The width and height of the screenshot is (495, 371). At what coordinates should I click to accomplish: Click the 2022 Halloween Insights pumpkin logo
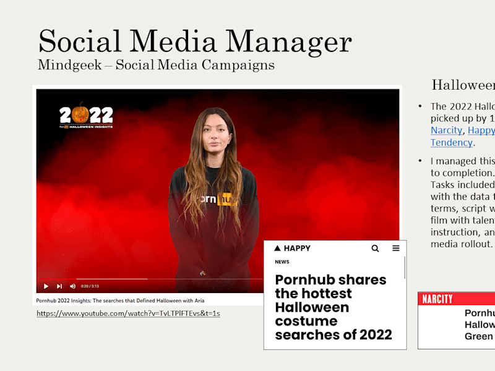click(86, 116)
